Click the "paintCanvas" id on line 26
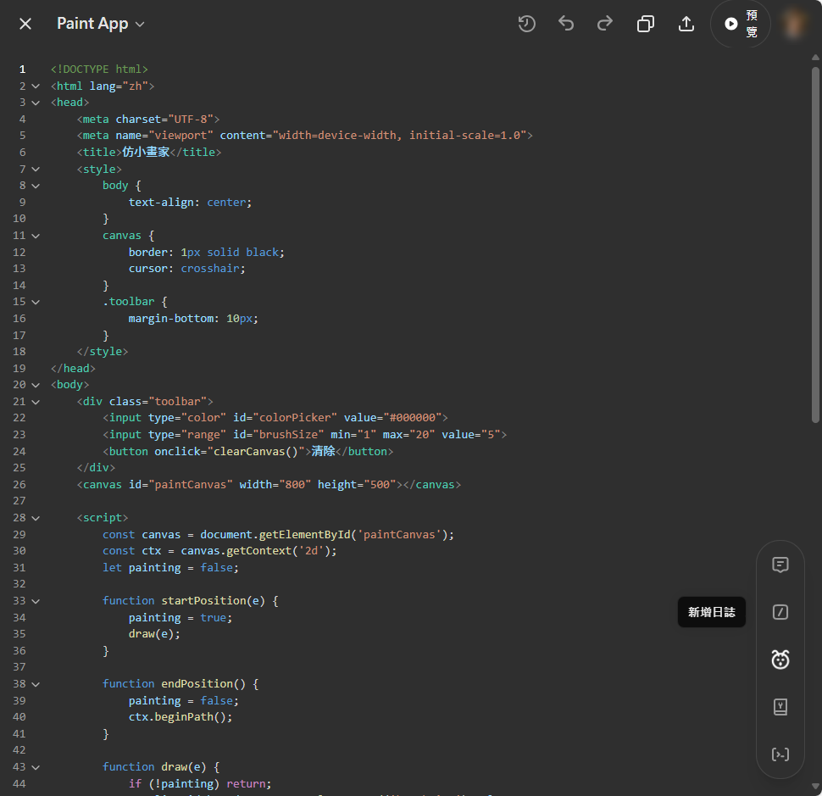This screenshot has width=822, height=796. (x=191, y=485)
